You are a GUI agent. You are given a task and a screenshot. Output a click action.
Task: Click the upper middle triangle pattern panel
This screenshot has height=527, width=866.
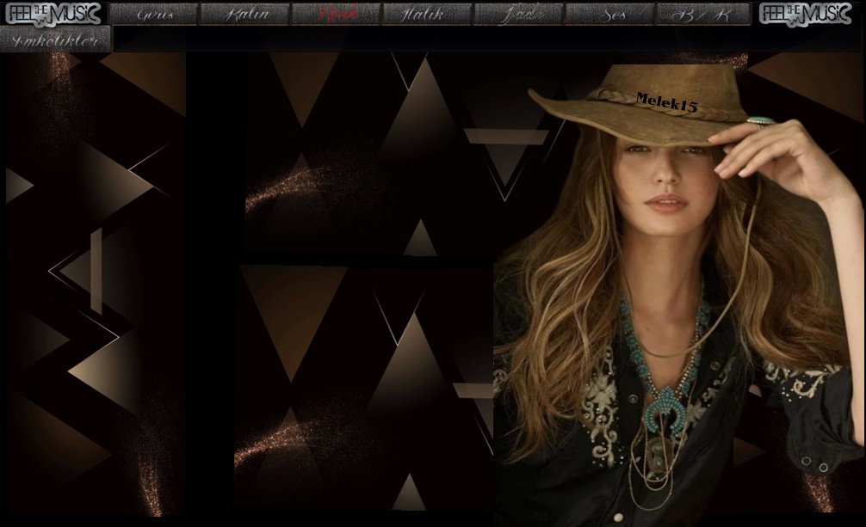370,155
